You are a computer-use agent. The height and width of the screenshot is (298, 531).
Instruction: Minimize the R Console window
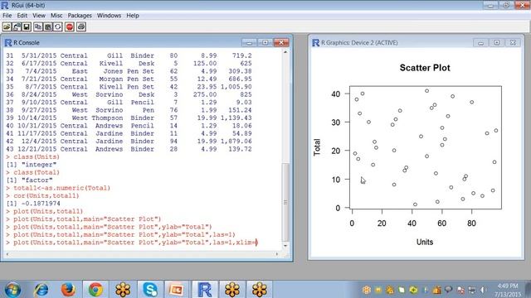(249, 42)
